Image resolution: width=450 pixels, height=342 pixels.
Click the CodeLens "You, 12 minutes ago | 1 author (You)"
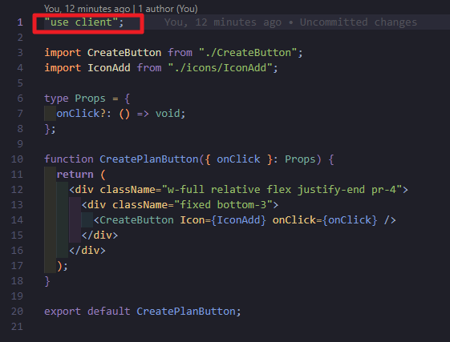(x=121, y=9)
